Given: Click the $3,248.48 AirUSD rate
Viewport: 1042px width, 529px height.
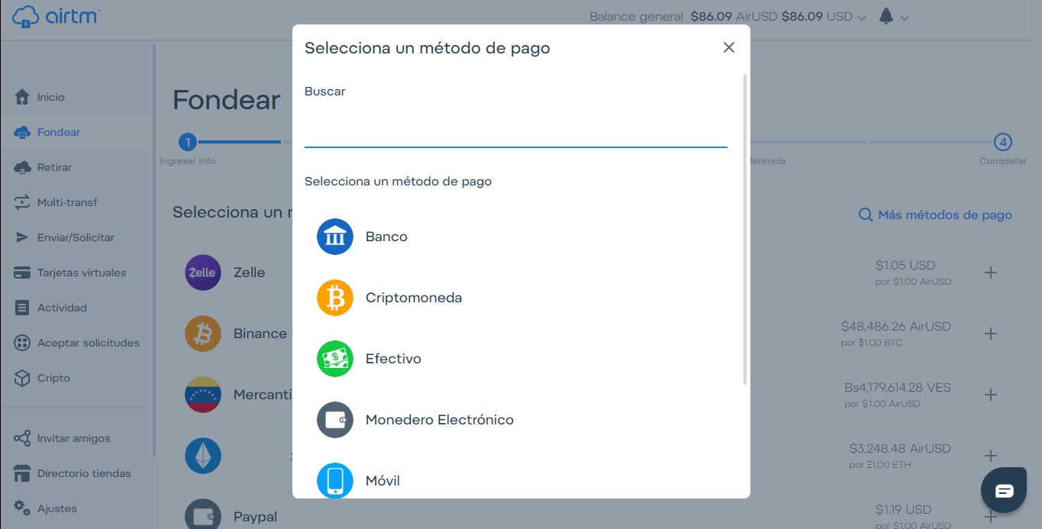Looking at the screenshot, I should (x=900, y=449).
